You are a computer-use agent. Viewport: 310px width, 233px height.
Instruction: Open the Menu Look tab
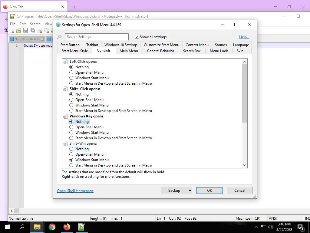219,51
